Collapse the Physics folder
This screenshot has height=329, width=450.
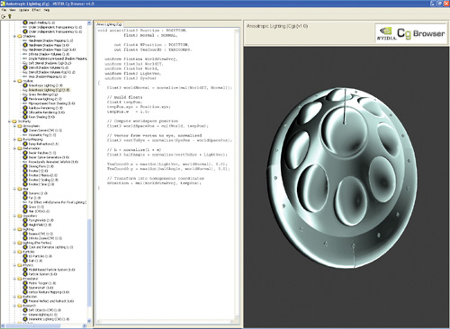[14, 265]
